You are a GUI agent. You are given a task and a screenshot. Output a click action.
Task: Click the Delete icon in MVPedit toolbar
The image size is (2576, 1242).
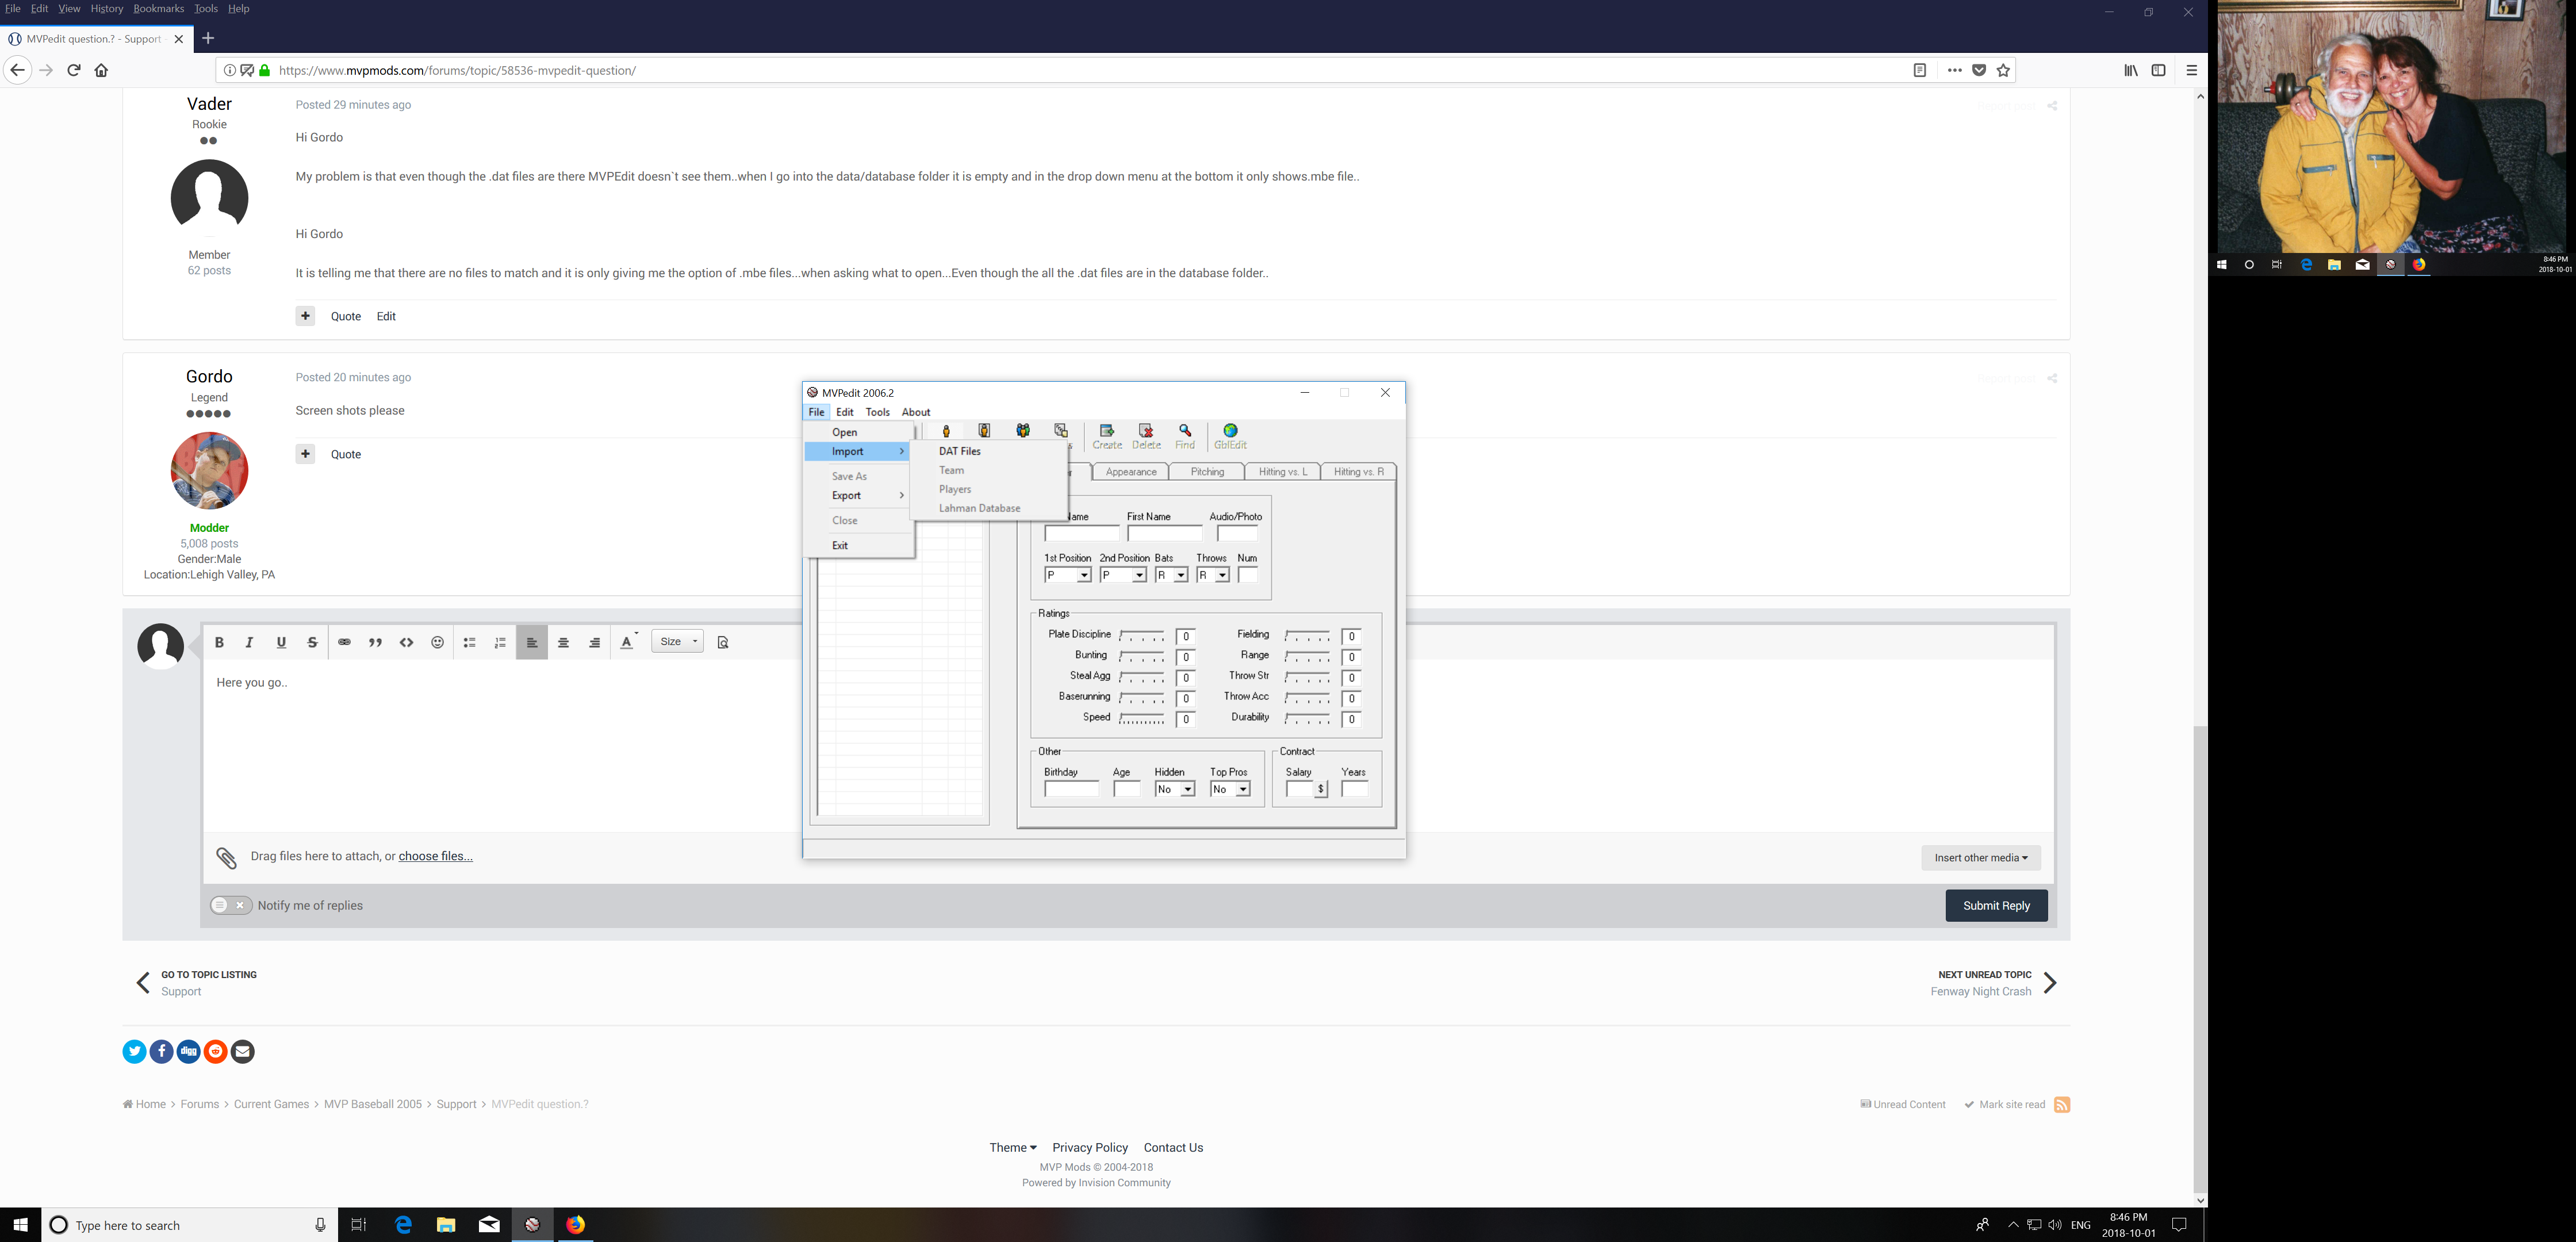(1146, 436)
